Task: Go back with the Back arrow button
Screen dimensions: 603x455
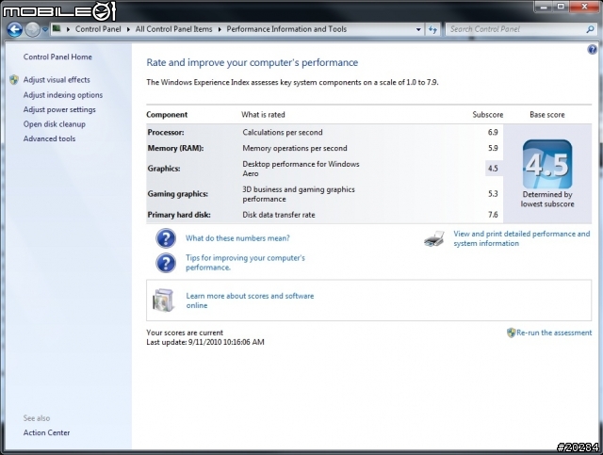Action: click(x=15, y=29)
